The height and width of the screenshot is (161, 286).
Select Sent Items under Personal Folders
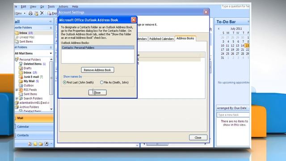(x=30, y=94)
